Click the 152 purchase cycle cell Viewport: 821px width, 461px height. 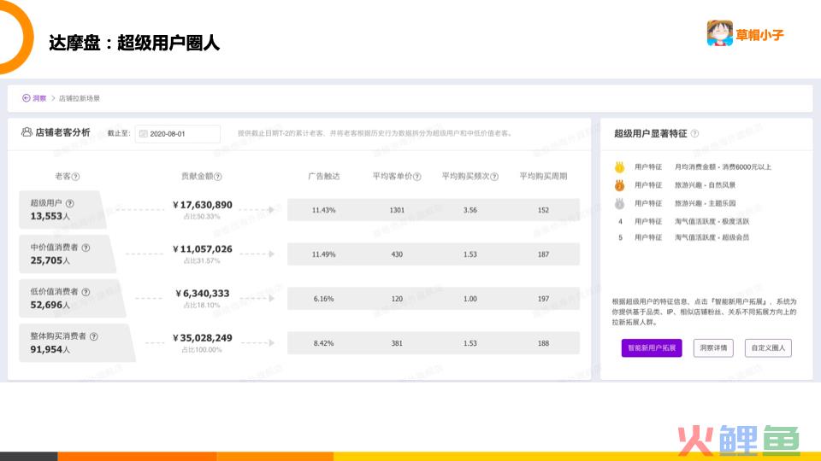544,210
